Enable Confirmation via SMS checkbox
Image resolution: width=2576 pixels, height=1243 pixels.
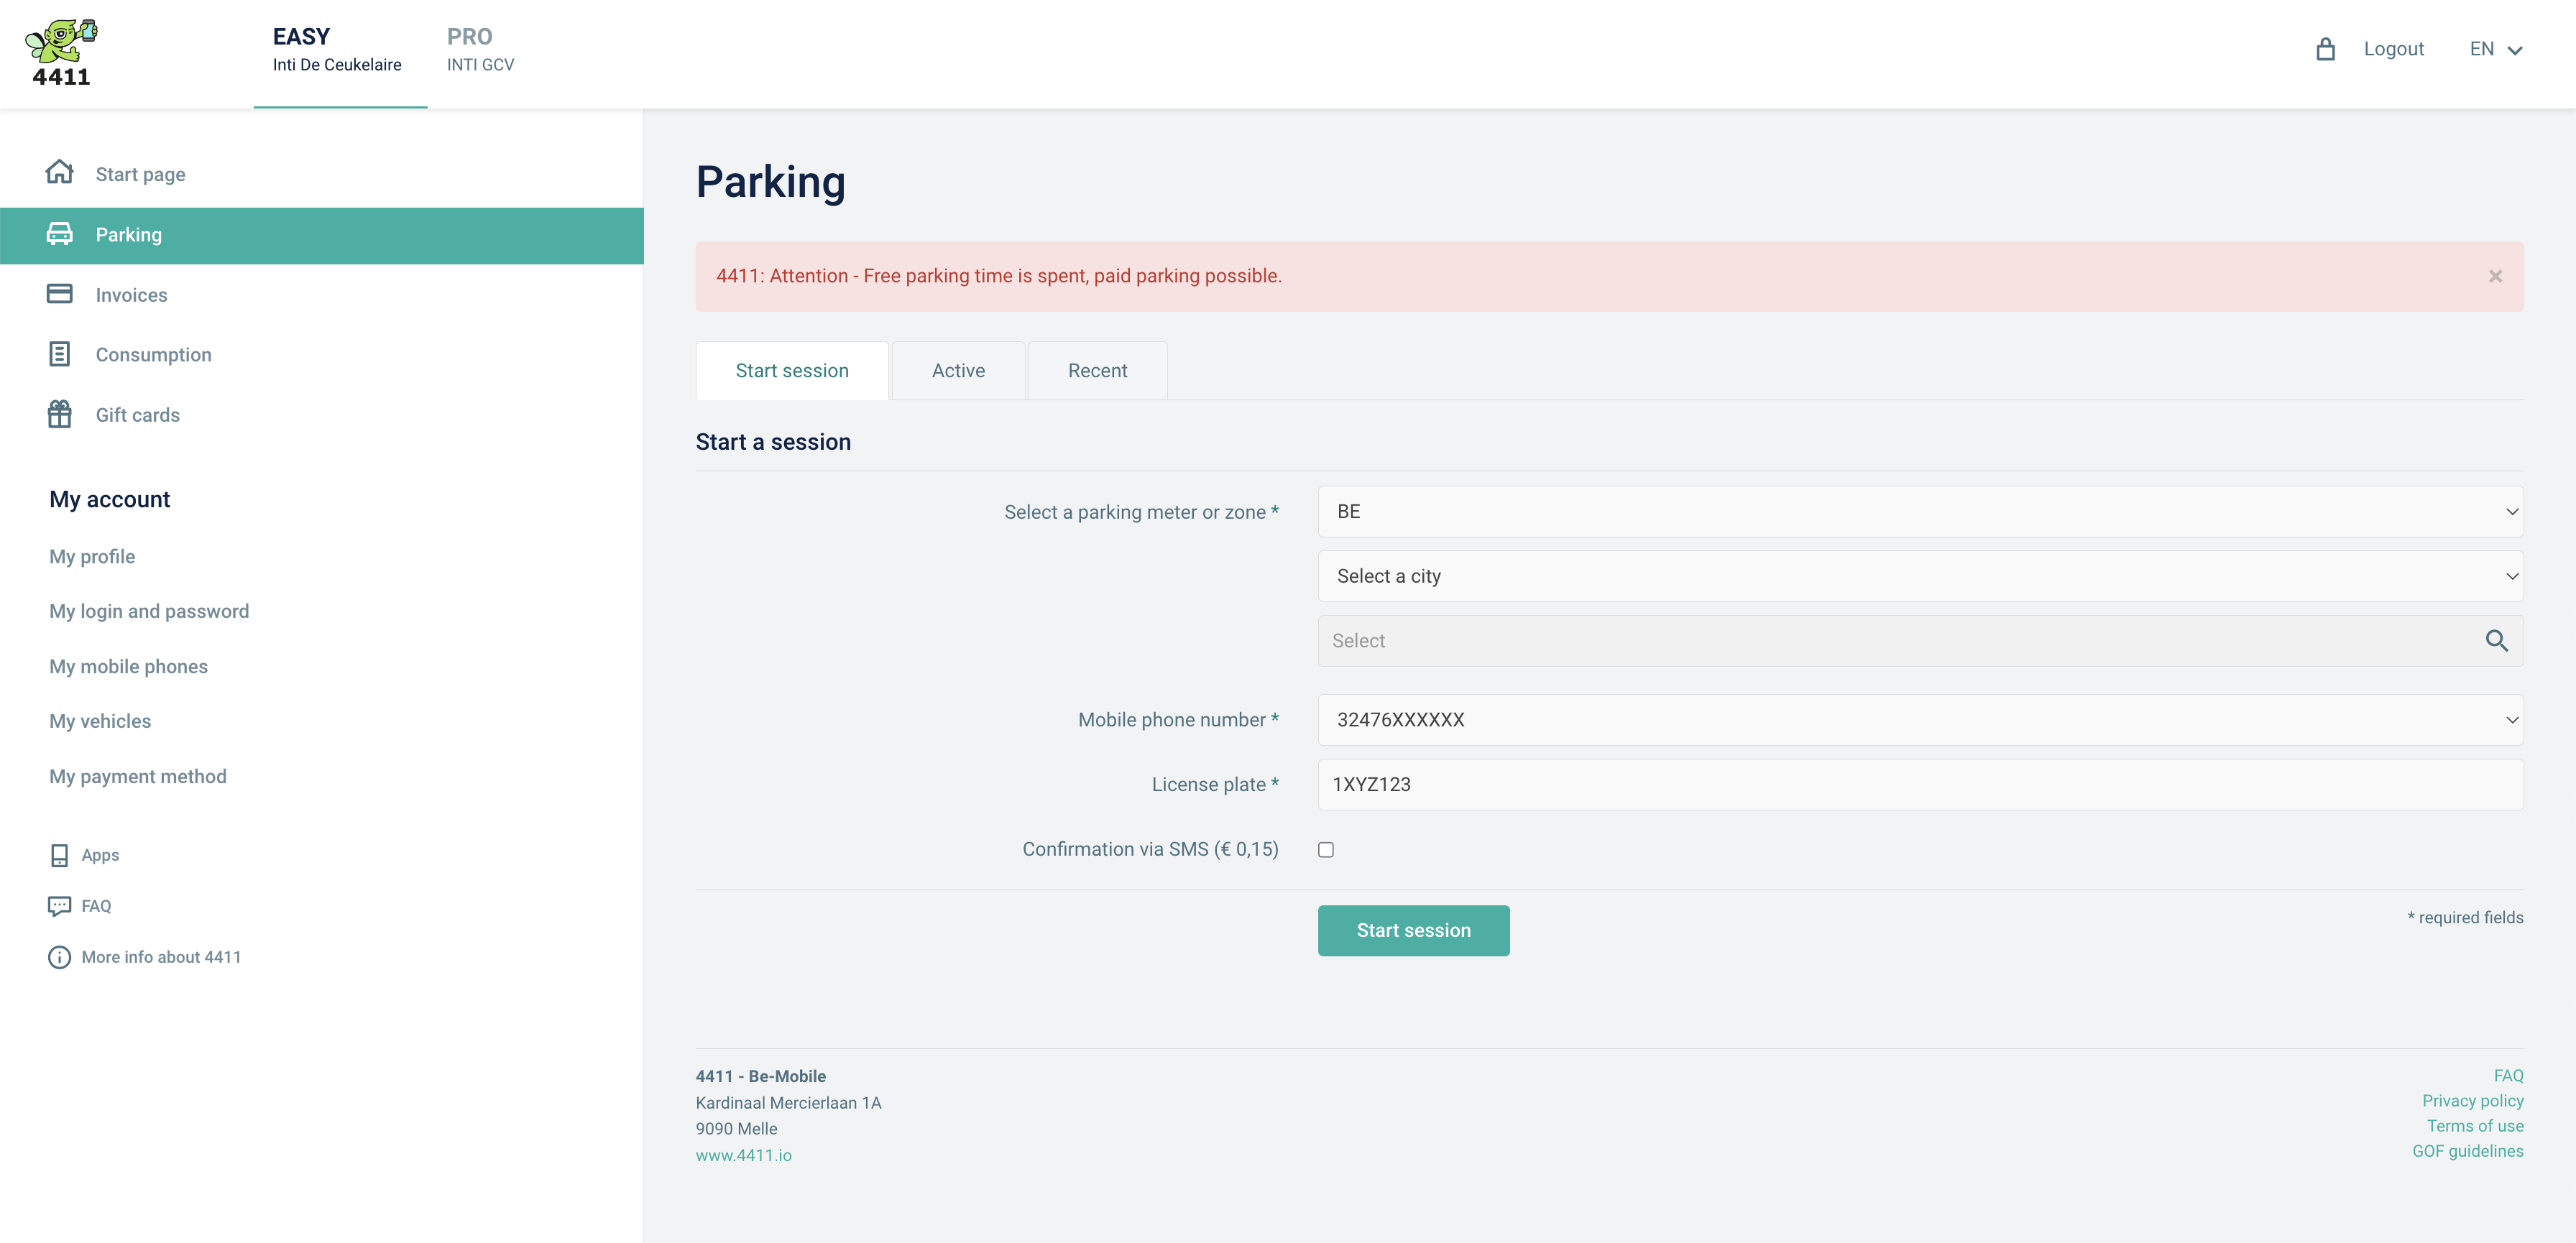(1326, 850)
